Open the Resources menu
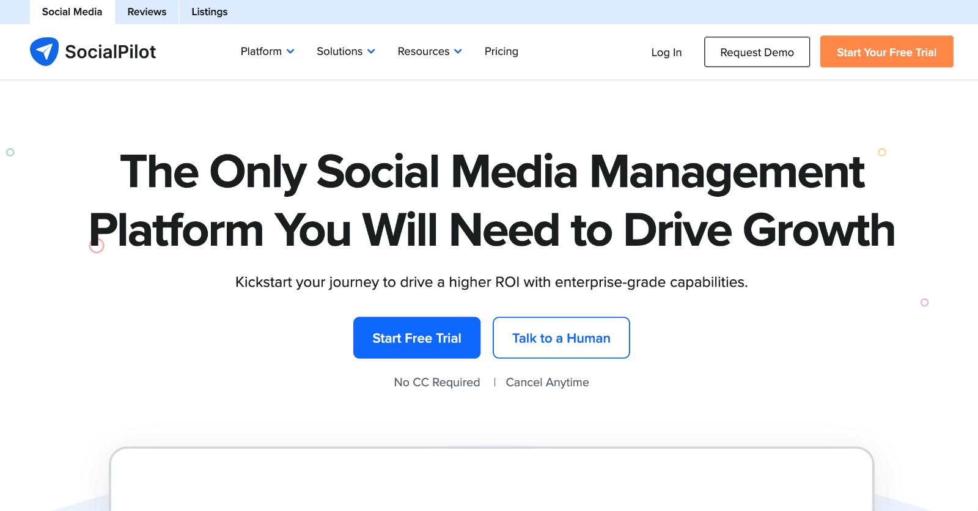 pyautogui.click(x=424, y=51)
